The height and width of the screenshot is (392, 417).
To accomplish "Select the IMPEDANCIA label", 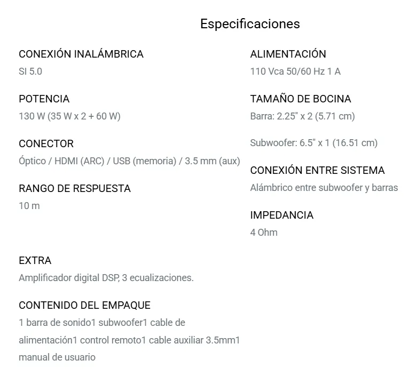I will [x=282, y=215].
